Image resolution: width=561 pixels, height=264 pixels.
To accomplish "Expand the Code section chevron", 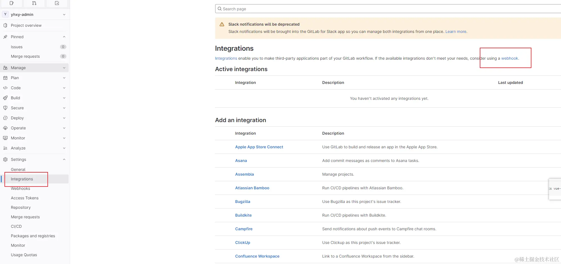I will pos(64,88).
